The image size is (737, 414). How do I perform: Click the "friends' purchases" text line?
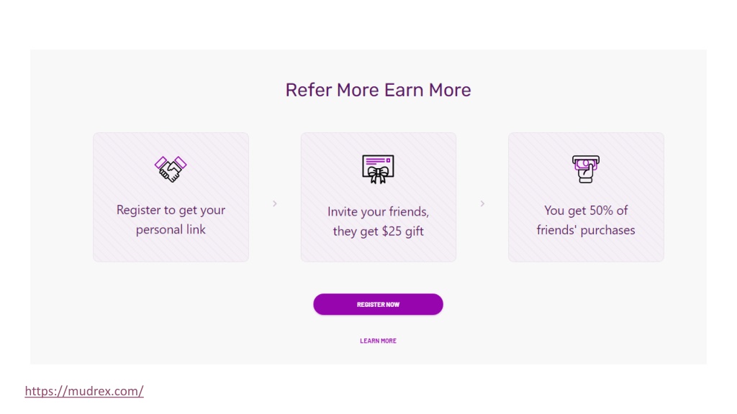click(586, 230)
